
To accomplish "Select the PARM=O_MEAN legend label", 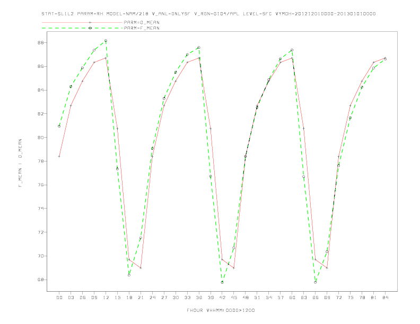I will 142,22.
